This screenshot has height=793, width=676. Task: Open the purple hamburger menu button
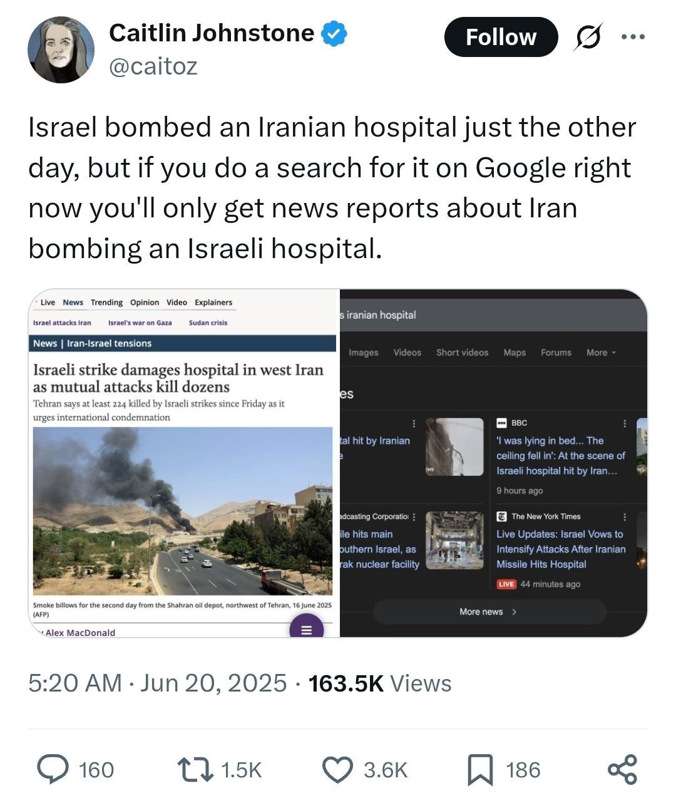click(x=306, y=629)
